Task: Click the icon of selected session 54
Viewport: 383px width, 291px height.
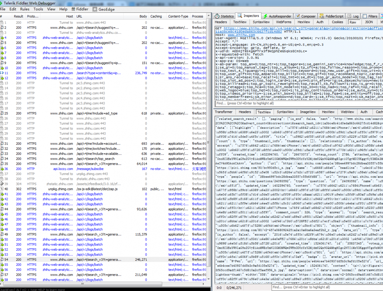Action: [2, 259]
